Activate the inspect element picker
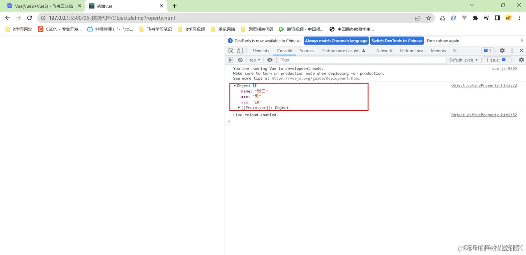Image resolution: width=526 pixels, height=255 pixels. click(x=231, y=51)
